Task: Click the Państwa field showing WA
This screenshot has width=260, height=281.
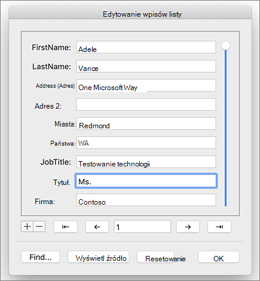Action: click(146, 143)
